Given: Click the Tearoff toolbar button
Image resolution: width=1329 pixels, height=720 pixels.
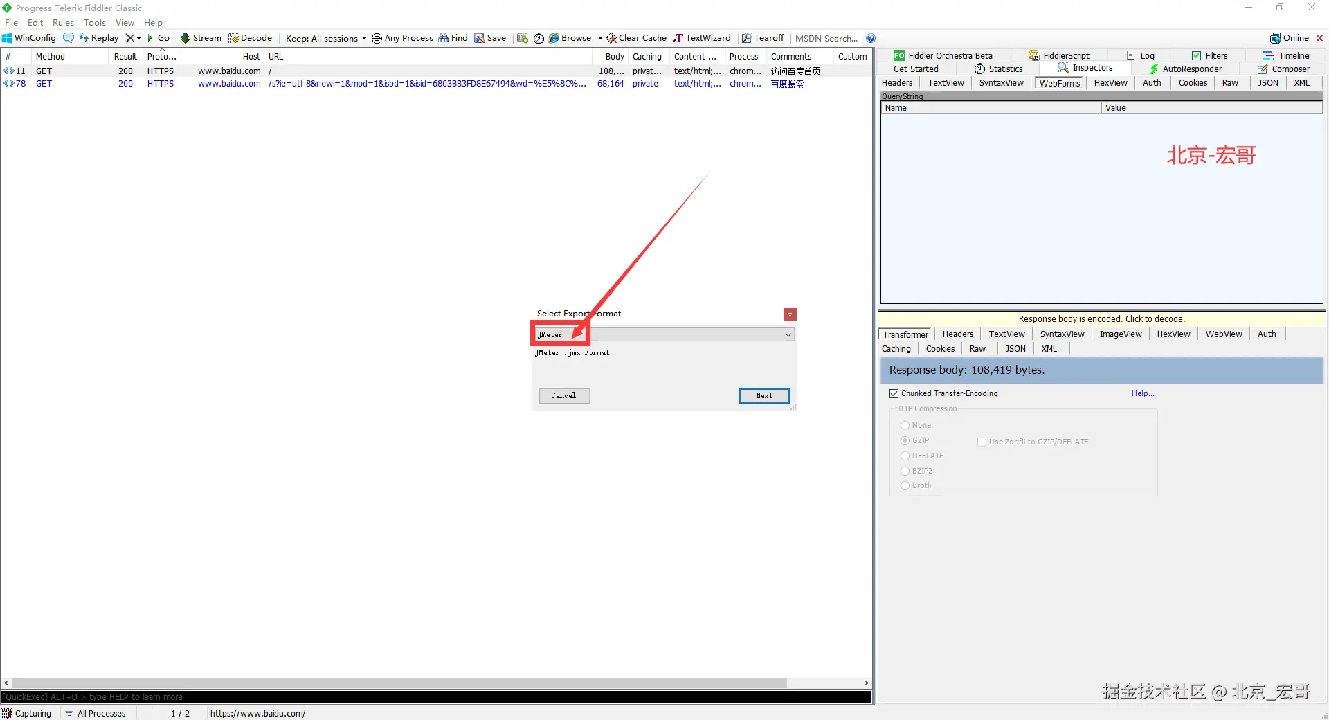Looking at the screenshot, I should click(763, 38).
